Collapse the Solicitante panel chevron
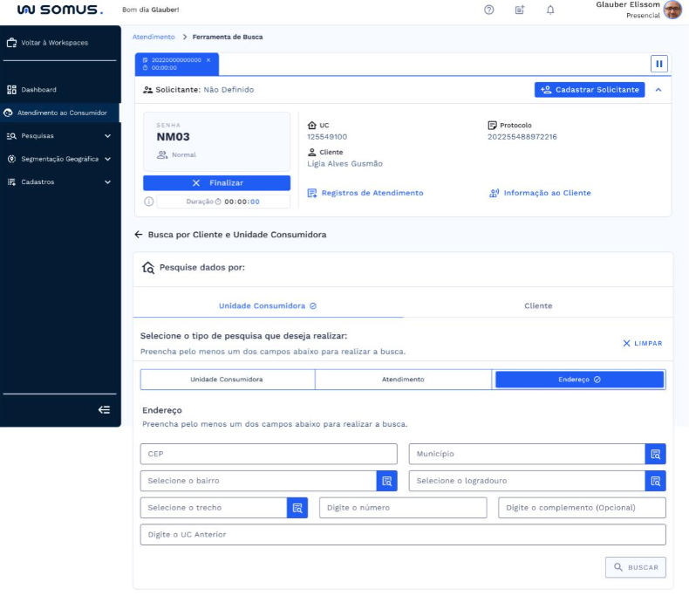The height and width of the screenshot is (596, 689). [x=658, y=89]
